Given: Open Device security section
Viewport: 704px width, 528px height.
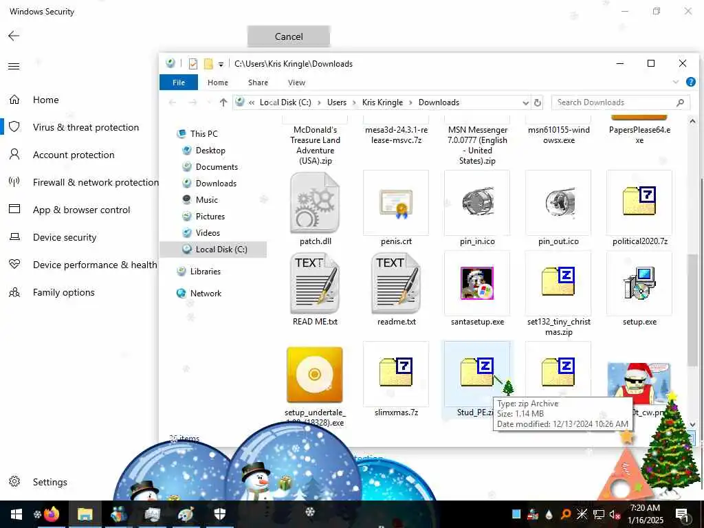Looking at the screenshot, I should (x=65, y=237).
